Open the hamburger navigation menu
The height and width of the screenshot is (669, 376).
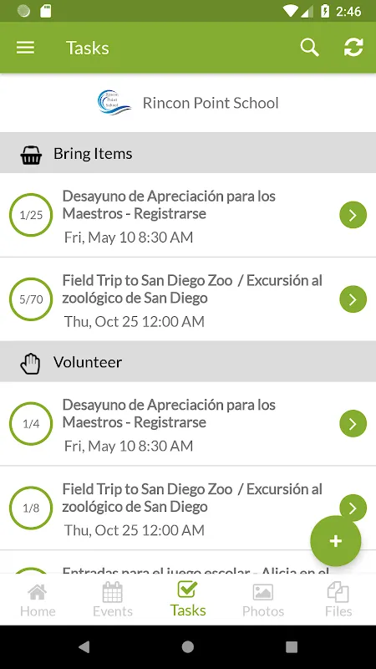pyautogui.click(x=25, y=48)
